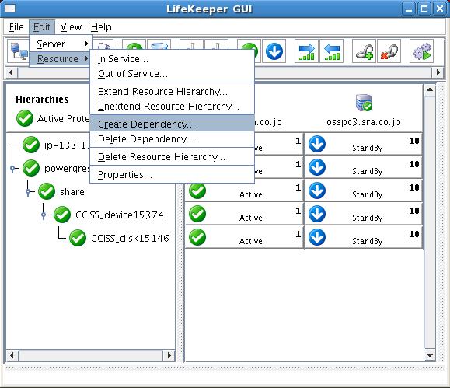This screenshot has height=388, width=450.
Task: Choose Delete Dependency... menu entry
Action: [x=173, y=138]
